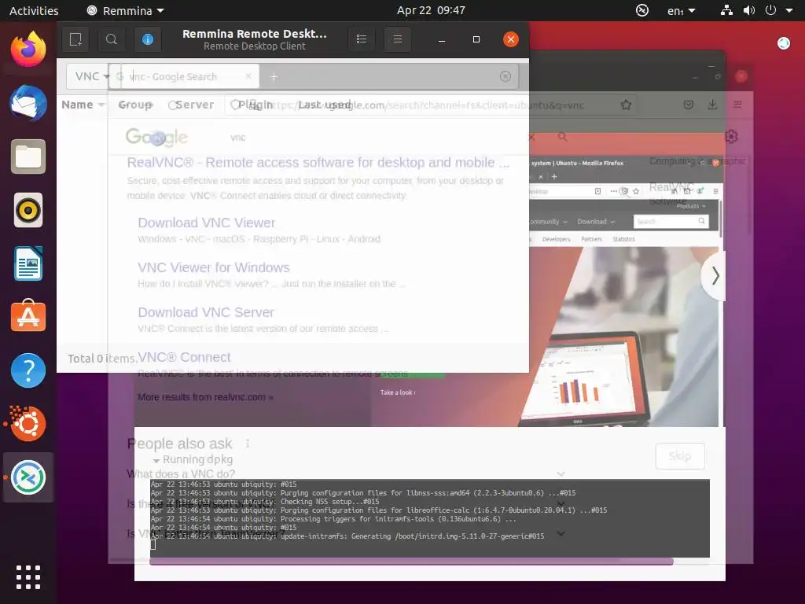Launch Thunderbird Mail from the dock
This screenshot has width=805, height=604.
28,103
